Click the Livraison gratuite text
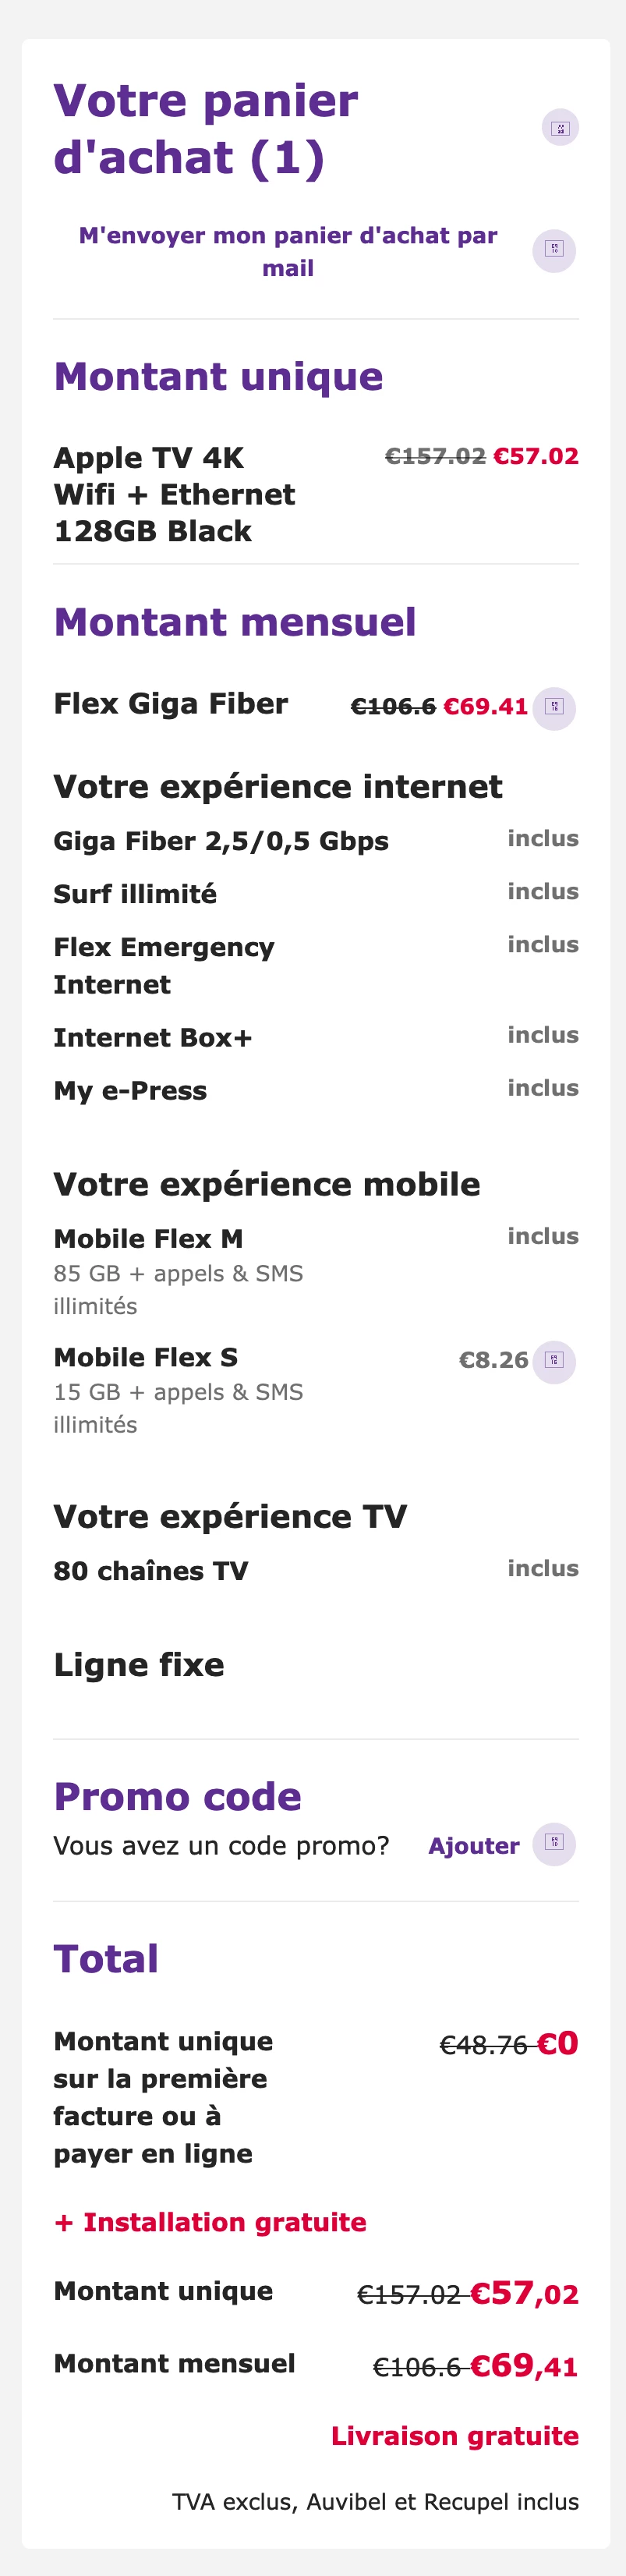 pos(455,2436)
